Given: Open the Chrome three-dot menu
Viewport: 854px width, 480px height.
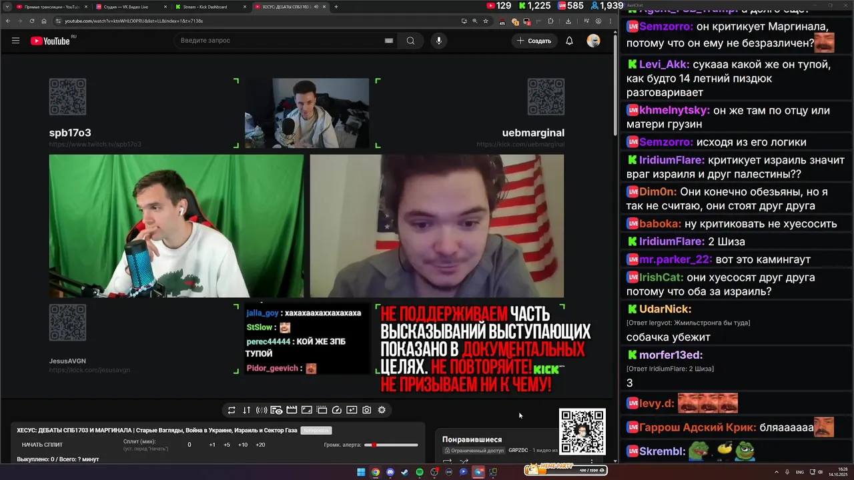Looking at the screenshot, I should [x=610, y=21].
